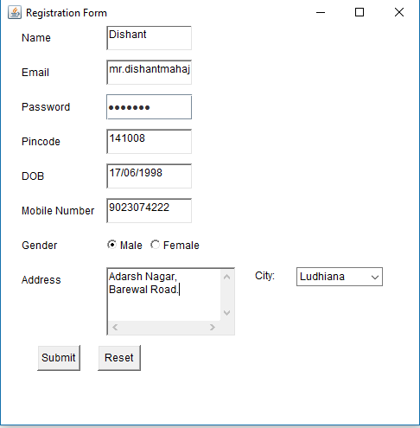420x428 pixels.
Task: Click the Address scrollbar up arrow
Action: (x=227, y=277)
